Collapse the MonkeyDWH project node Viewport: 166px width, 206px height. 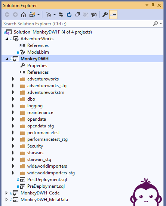[x=7, y=59]
